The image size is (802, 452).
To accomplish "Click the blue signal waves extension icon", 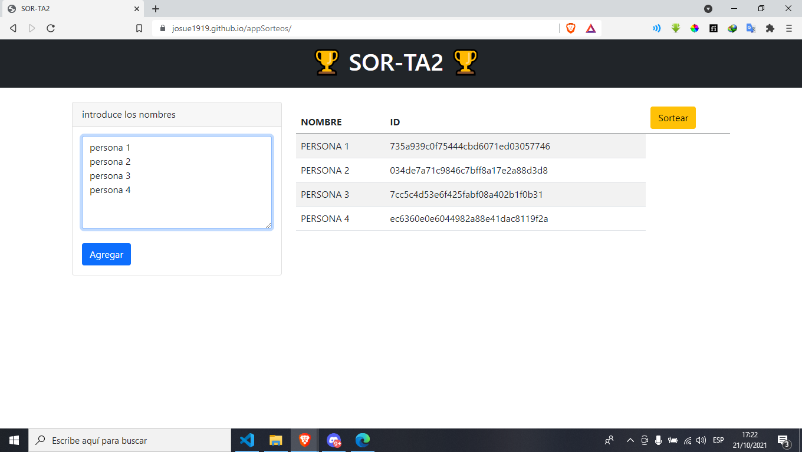I will (x=656, y=28).
